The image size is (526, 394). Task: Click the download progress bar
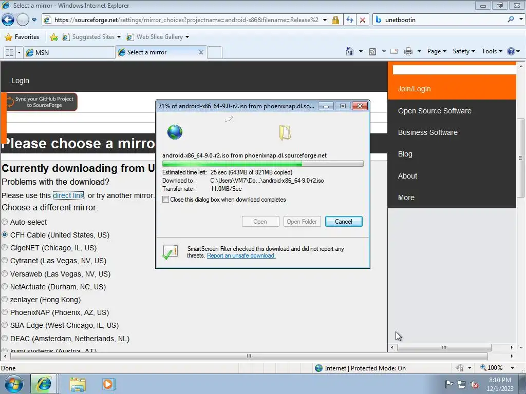[262, 164]
